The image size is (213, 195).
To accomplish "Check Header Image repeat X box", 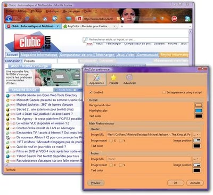I will point(111,141).
